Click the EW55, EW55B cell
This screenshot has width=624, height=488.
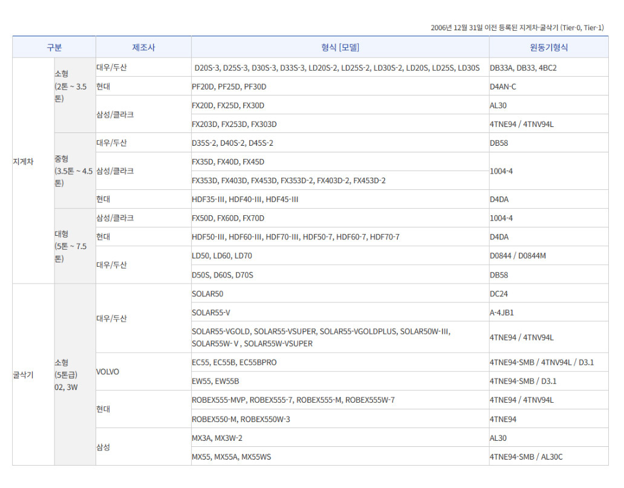pos(340,381)
